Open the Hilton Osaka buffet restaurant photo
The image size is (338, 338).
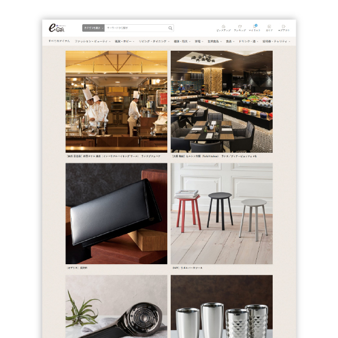(x=221, y=101)
